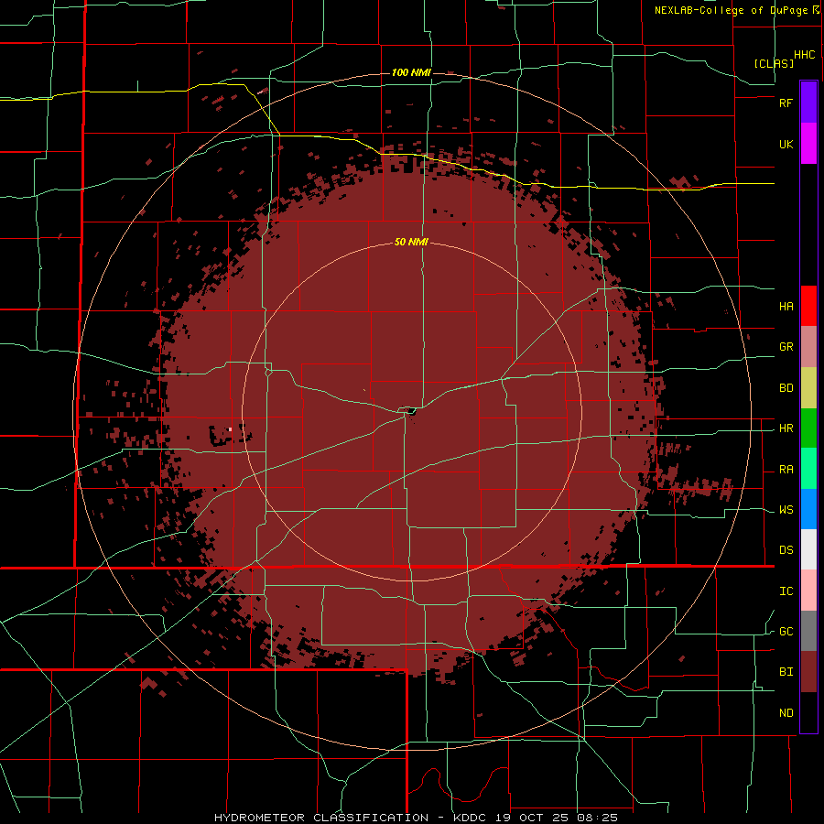The width and height of the screenshot is (824, 824).
Task: Click the 50 NMI range ring label
Action: pyautogui.click(x=411, y=243)
